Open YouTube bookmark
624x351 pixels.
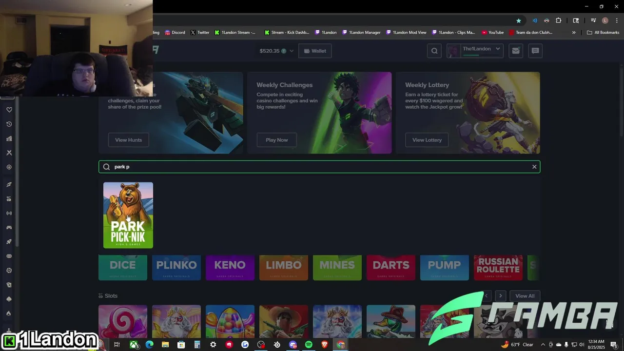[x=492, y=33]
